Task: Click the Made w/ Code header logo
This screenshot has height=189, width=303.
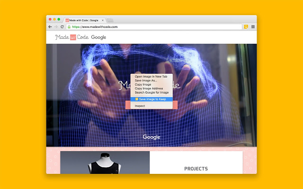Action: (72, 37)
